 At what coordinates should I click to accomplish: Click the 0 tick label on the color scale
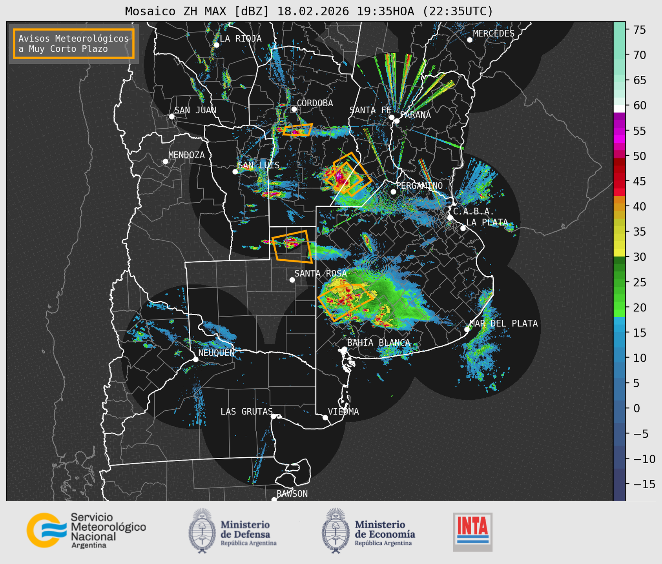point(636,408)
